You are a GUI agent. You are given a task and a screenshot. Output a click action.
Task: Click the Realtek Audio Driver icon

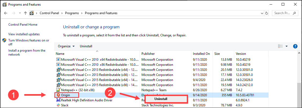coord(58,100)
